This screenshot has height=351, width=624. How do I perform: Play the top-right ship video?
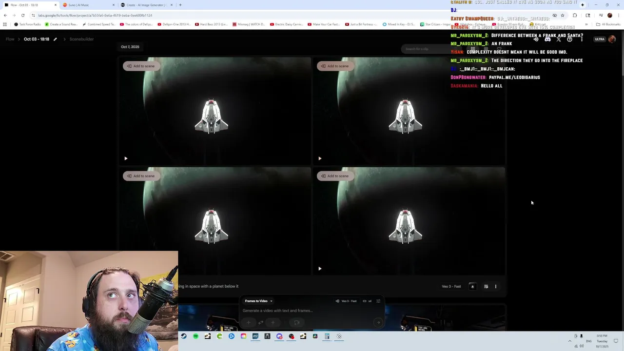click(x=320, y=158)
